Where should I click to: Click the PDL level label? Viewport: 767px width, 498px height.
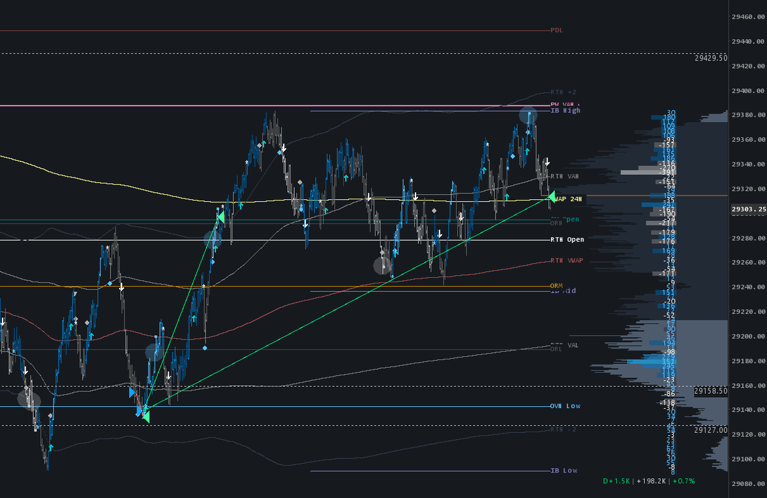557,30
